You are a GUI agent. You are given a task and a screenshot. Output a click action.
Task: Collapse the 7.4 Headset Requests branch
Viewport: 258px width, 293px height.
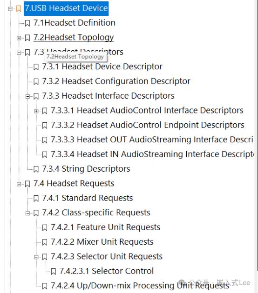(x=19, y=184)
